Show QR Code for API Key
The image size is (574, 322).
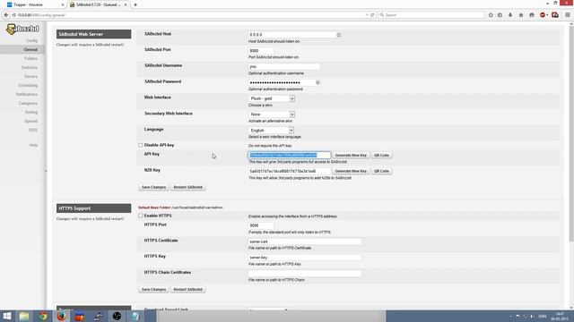(x=381, y=155)
